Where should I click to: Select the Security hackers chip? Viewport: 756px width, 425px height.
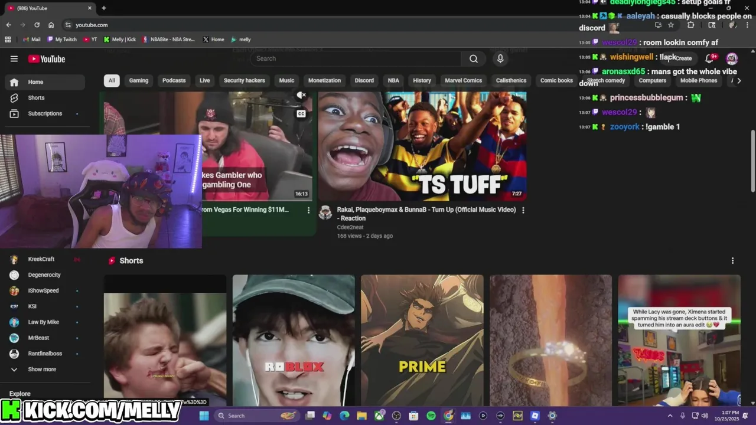pyautogui.click(x=245, y=80)
